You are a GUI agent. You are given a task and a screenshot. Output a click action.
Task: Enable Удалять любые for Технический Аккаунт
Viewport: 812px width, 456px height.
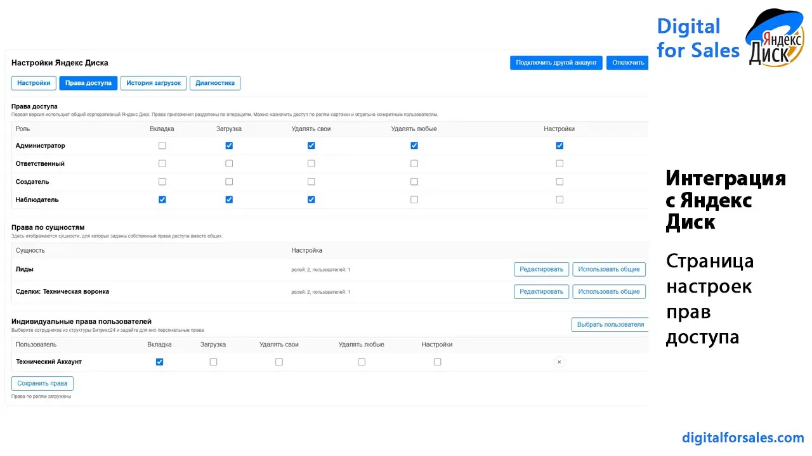point(362,362)
